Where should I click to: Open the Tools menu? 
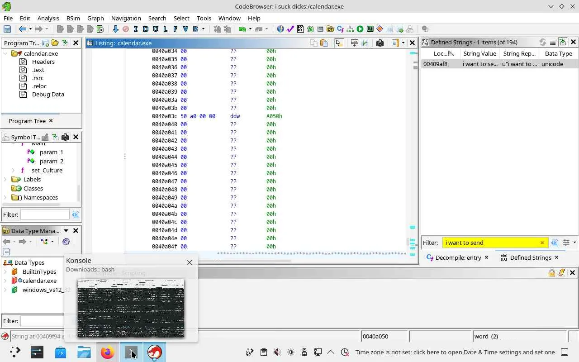click(x=204, y=18)
